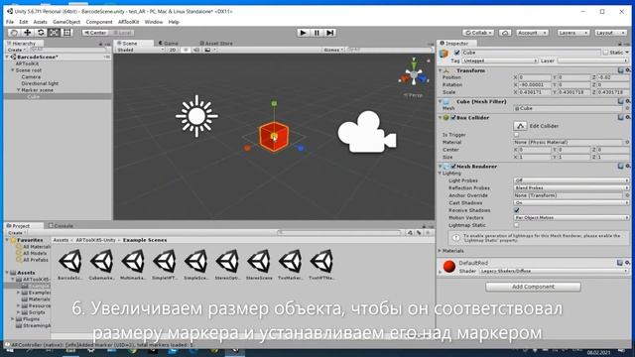Click the scene orientation gizmo

point(414,75)
